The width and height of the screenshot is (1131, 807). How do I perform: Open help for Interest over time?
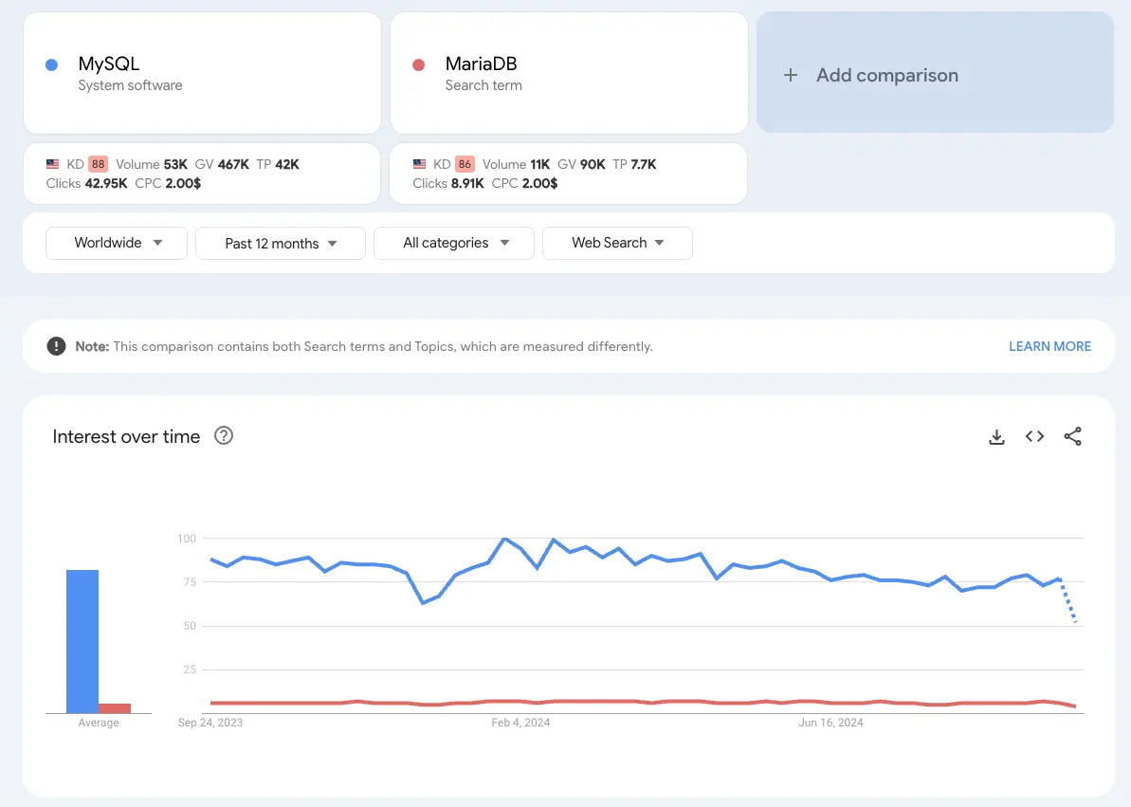click(x=224, y=435)
